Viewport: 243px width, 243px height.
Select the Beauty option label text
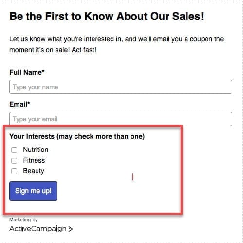(x=34, y=171)
